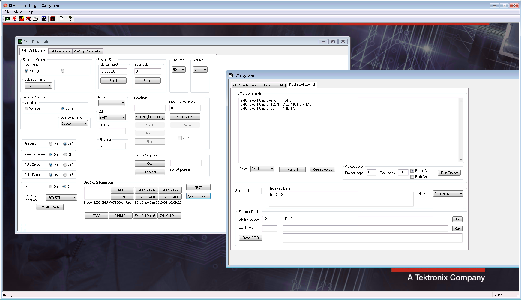Switch to the SMU Registers tab
The height and width of the screenshot is (300, 521).
pos(60,51)
